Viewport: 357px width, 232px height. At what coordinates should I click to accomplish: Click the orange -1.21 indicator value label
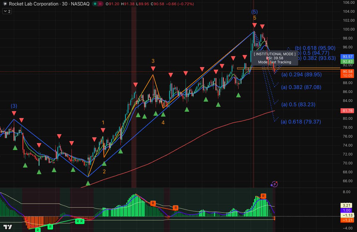click(x=347, y=220)
